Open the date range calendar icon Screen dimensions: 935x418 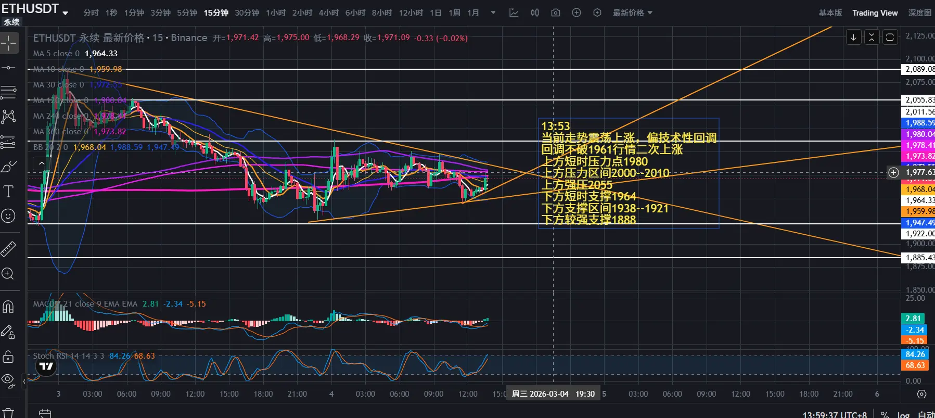click(x=45, y=414)
